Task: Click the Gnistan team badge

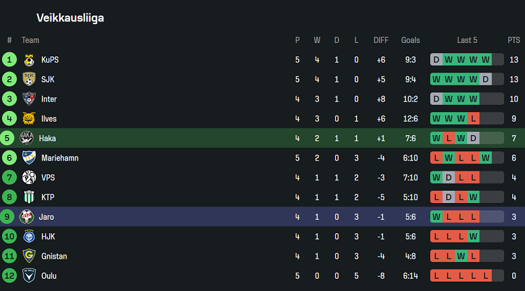Action: click(x=29, y=256)
